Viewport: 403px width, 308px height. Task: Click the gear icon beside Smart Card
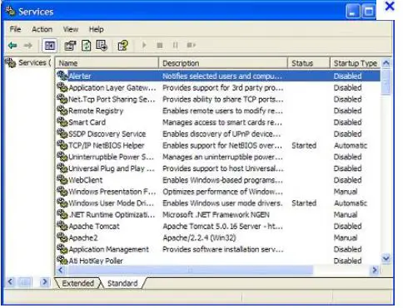[62, 122]
